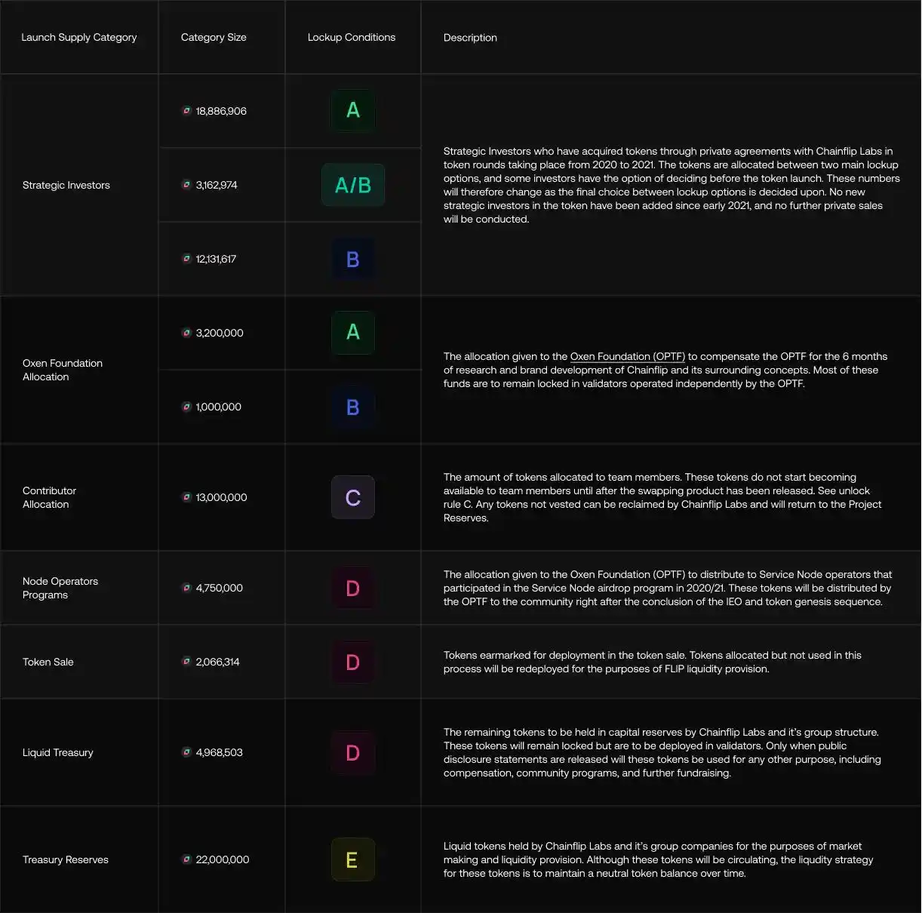Click the Category Size column header

pos(214,37)
